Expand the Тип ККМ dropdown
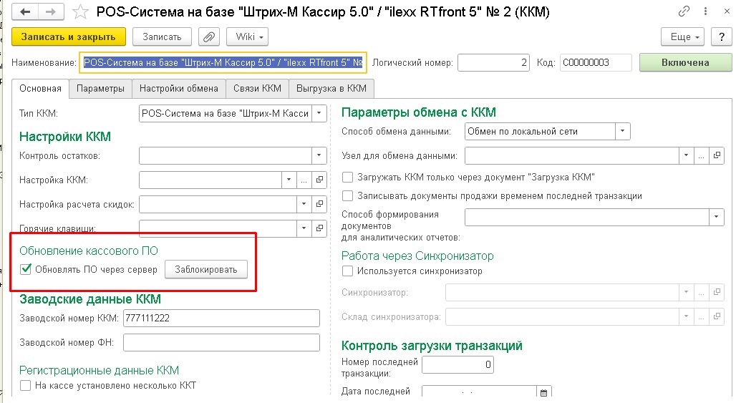The height and width of the screenshot is (403, 736). point(319,113)
